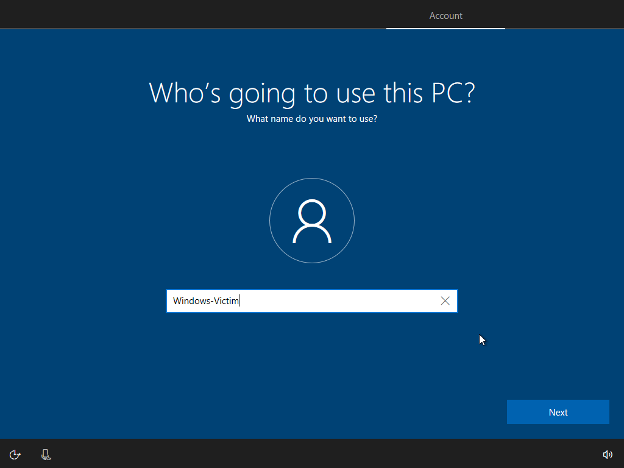Switch to the Account tab

pyautogui.click(x=445, y=16)
